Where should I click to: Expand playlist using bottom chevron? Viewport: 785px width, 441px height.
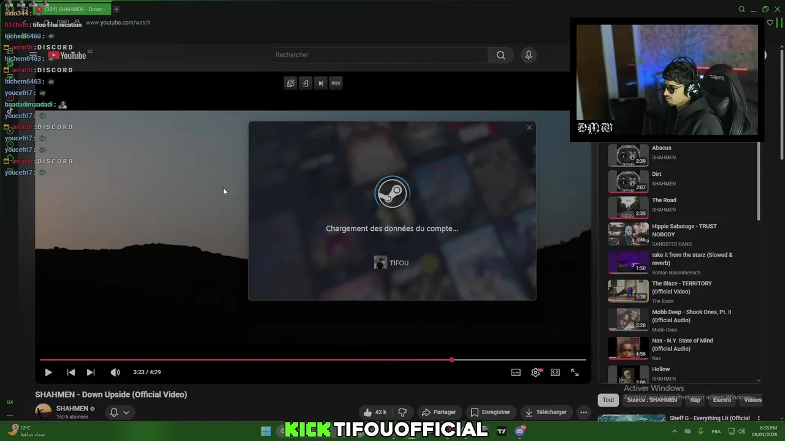pyautogui.click(x=759, y=380)
